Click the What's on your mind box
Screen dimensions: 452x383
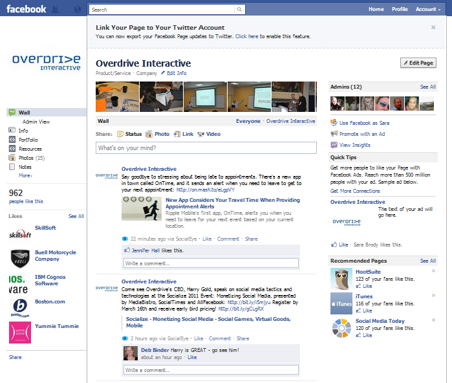tap(206, 148)
